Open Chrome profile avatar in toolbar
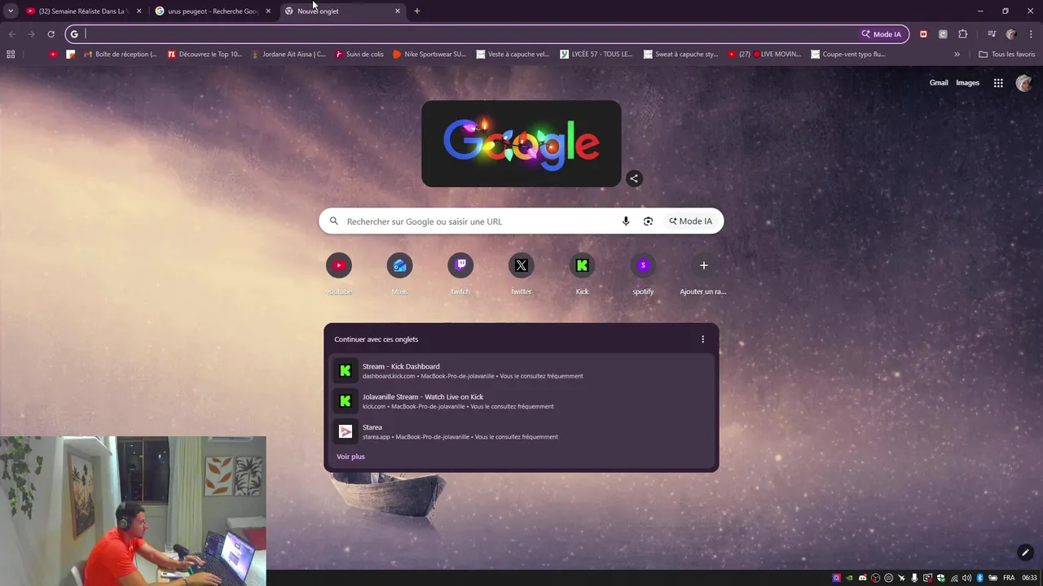Viewport: 1043px width, 586px height. pos(1011,34)
